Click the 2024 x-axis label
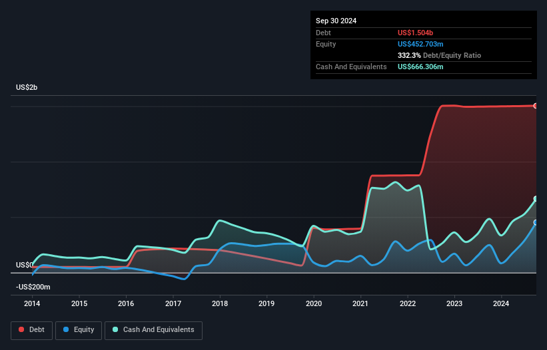 coord(501,303)
